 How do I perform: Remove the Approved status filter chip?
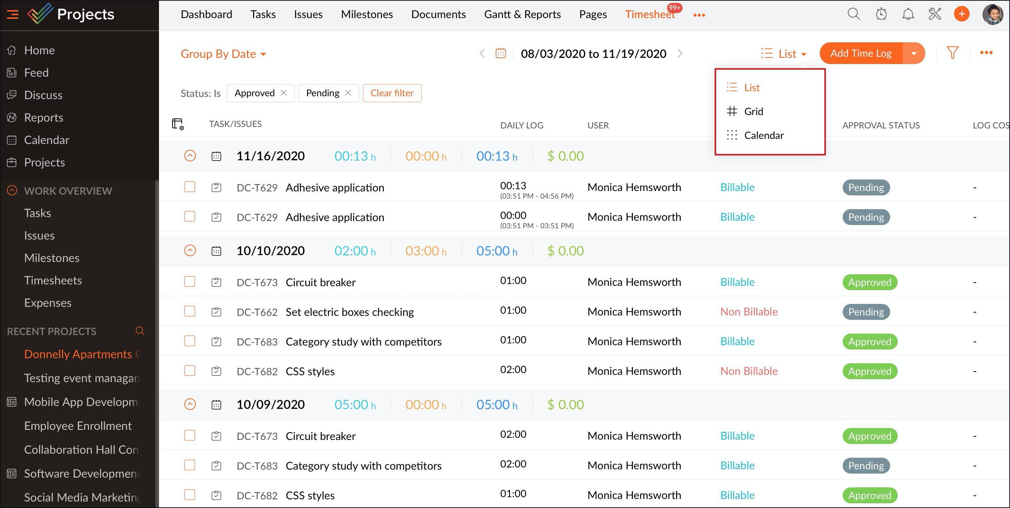point(284,93)
